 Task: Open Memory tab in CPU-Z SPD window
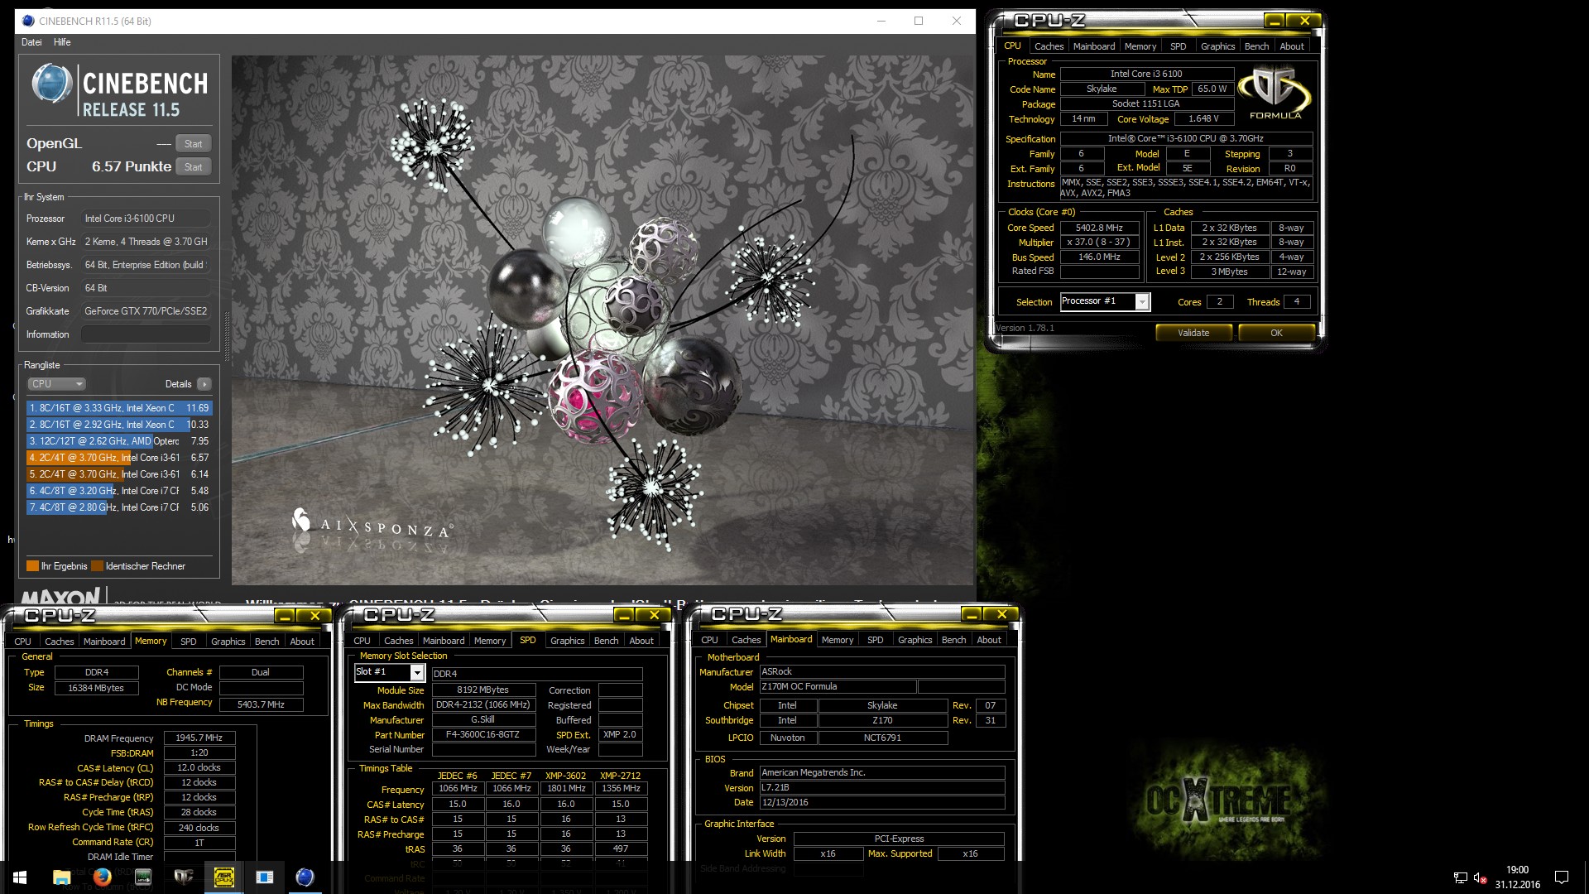tap(490, 641)
